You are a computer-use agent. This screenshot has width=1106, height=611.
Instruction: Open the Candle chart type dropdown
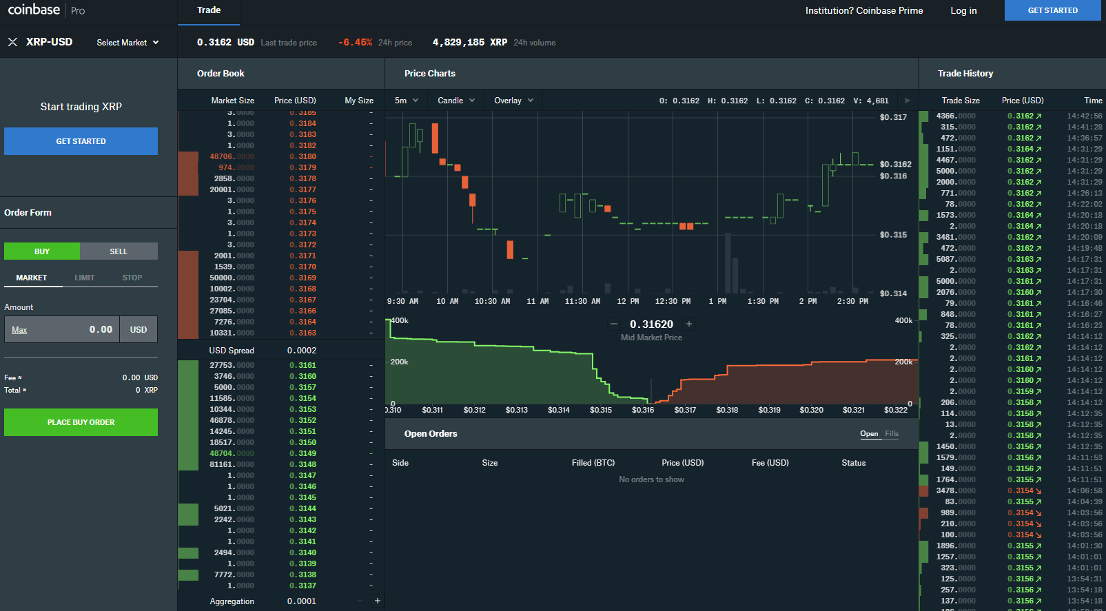point(455,101)
